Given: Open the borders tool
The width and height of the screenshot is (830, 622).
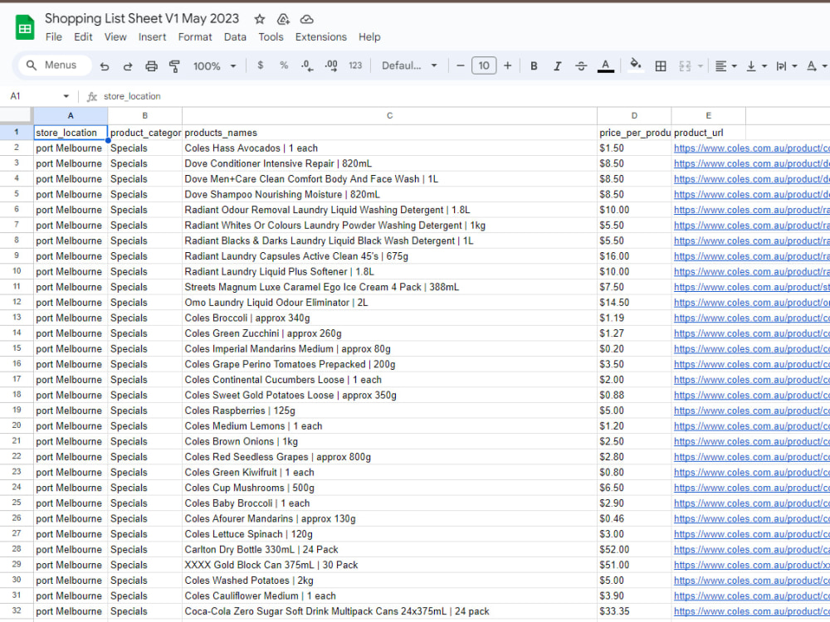Looking at the screenshot, I should click(x=661, y=66).
